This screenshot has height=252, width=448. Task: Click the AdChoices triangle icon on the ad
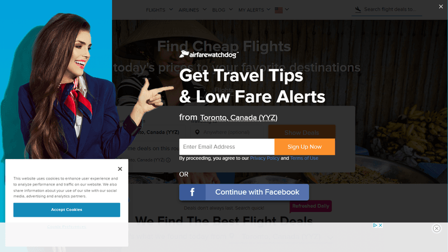(x=375, y=225)
